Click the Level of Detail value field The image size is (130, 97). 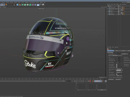pos(119,62)
